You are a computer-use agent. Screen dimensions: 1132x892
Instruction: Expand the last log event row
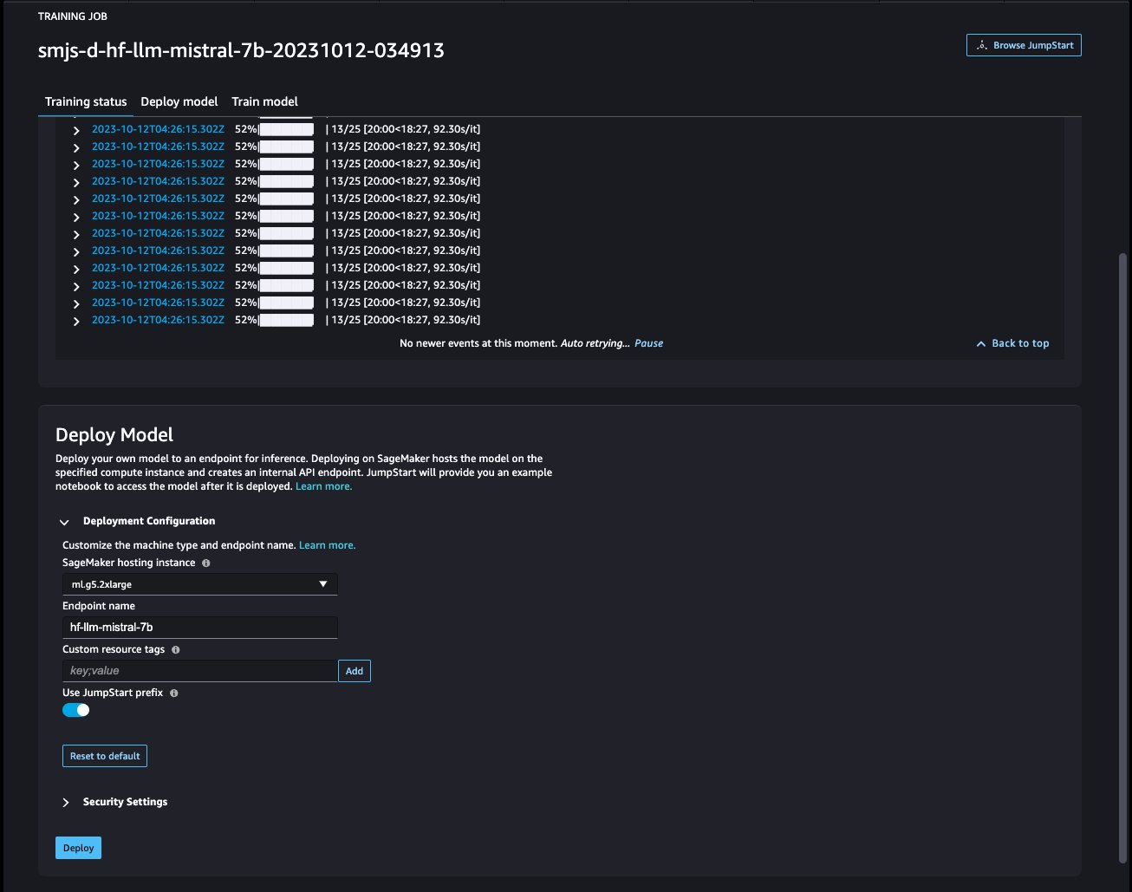(76, 321)
